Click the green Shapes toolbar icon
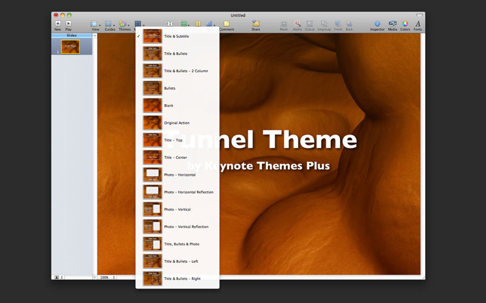 (184, 24)
